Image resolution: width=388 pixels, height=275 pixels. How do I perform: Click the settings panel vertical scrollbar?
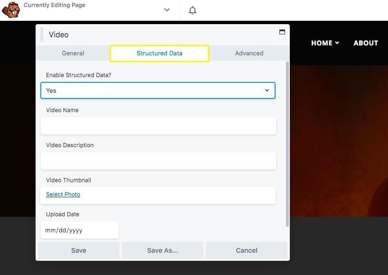(x=286, y=142)
